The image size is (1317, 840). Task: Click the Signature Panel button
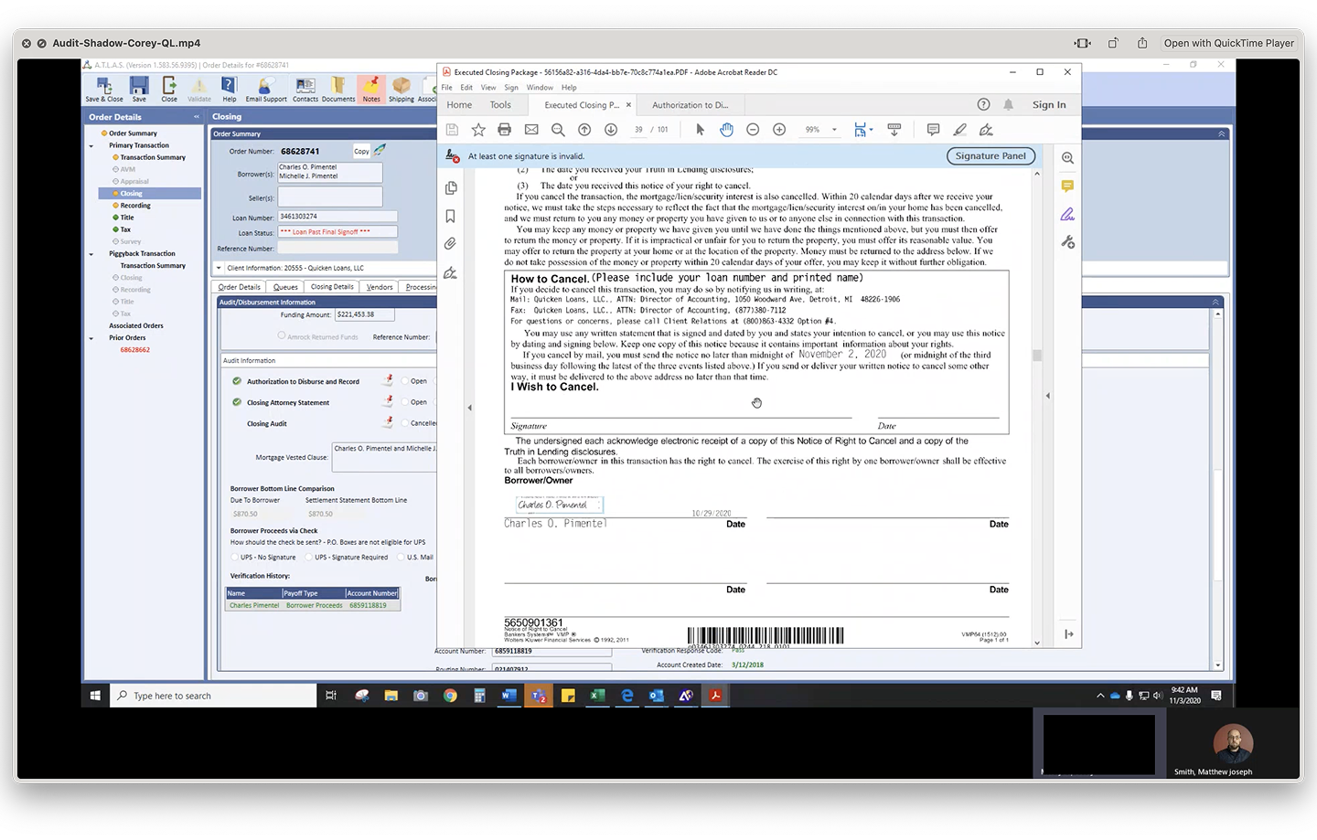coord(990,155)
